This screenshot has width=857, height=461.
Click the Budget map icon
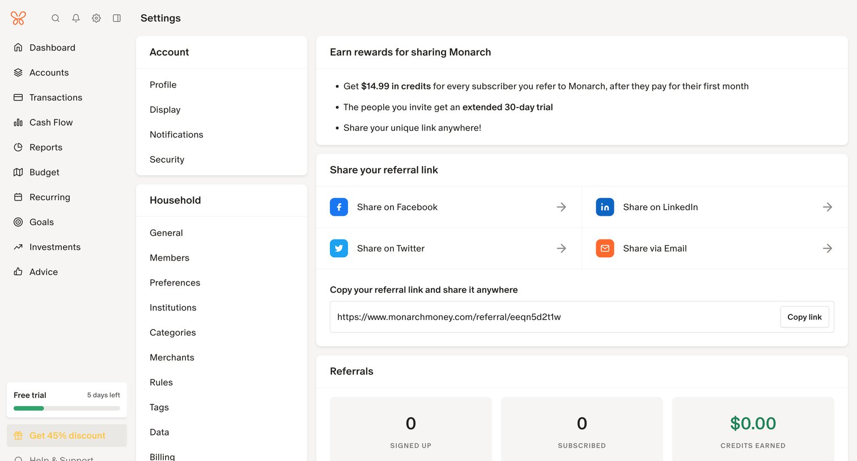tap(18, 172)
